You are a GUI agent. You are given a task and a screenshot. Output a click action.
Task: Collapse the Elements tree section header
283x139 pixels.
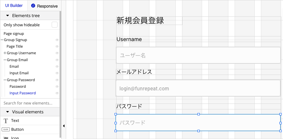(8, 15)
